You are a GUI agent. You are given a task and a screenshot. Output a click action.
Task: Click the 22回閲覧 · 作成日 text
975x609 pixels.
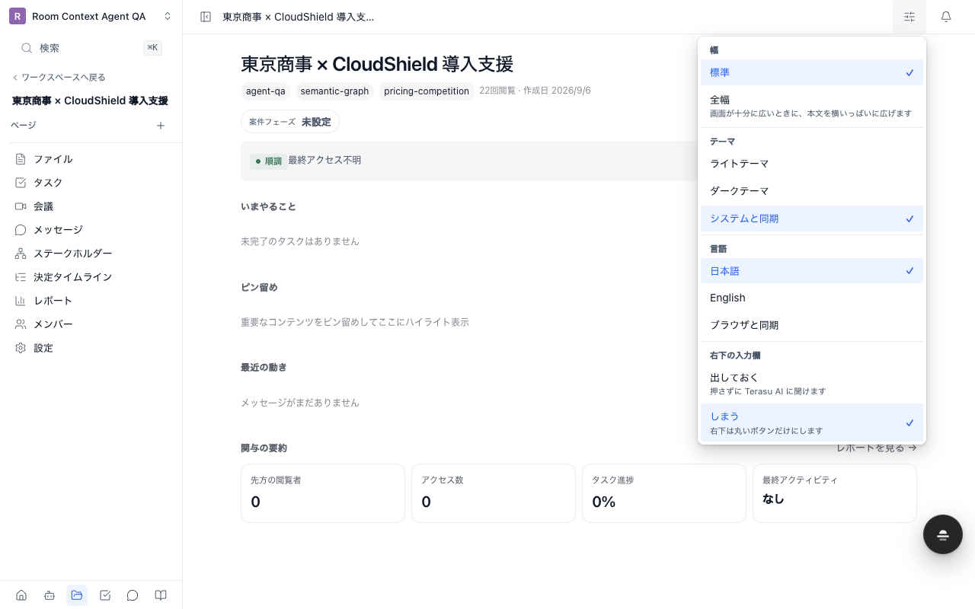point(535,91)
